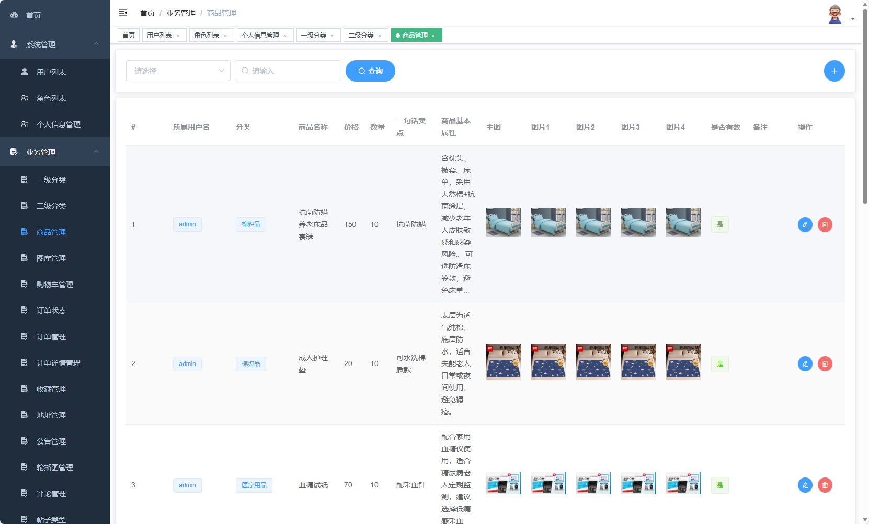The height and width of the screenshot is (524, 869).
Task: Select the 首页 dashboard icon in sidebar
Action: (x=14, y=15)
